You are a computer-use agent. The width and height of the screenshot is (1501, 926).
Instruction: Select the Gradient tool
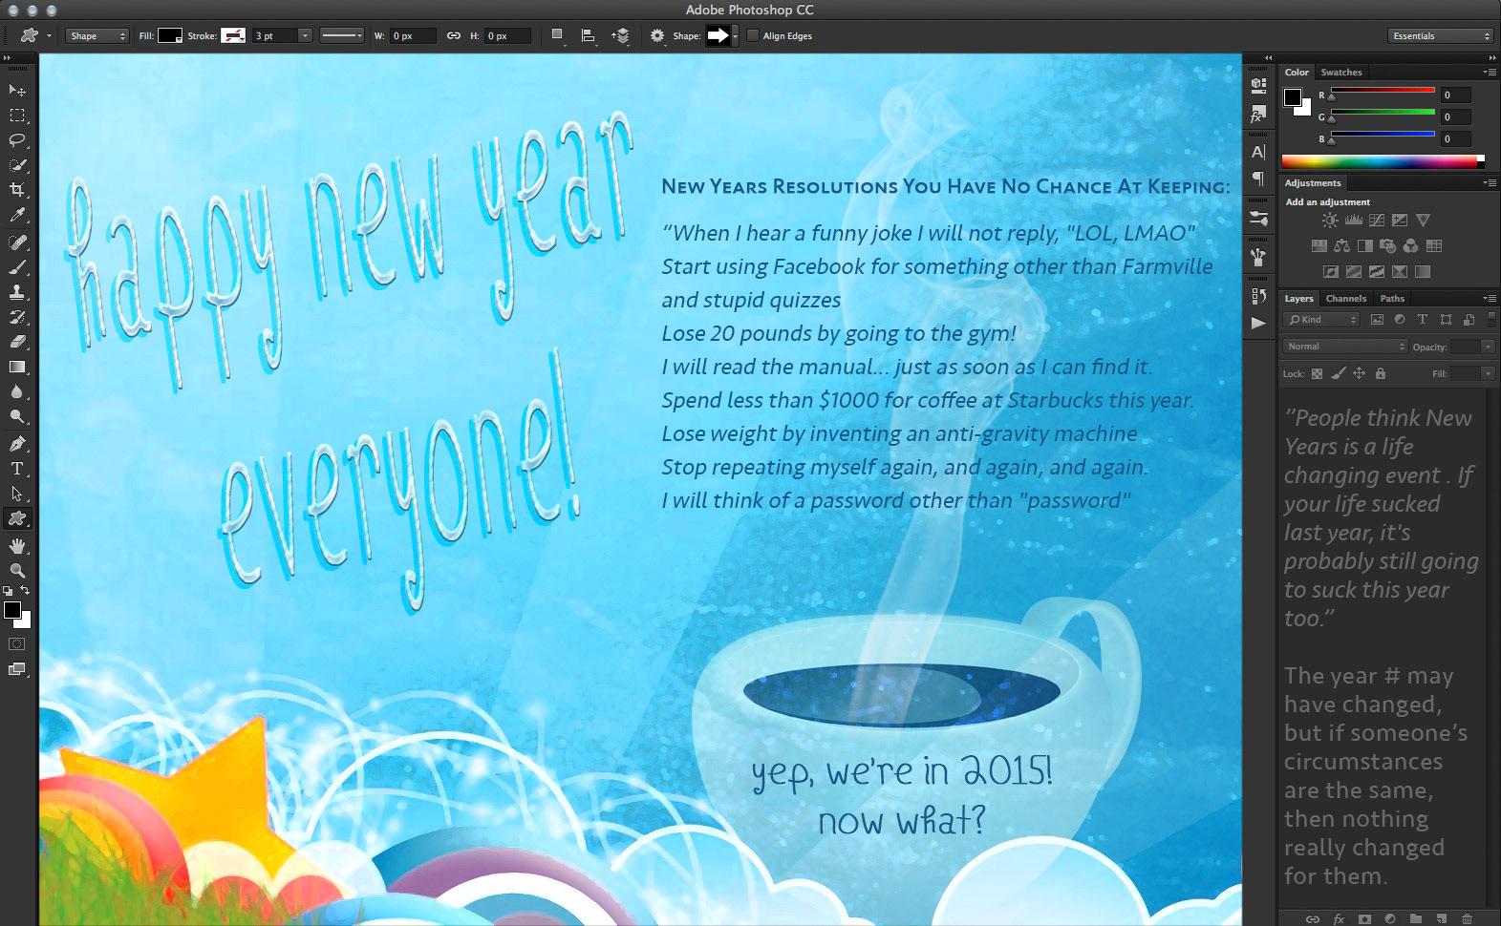(x=17, y=367)
